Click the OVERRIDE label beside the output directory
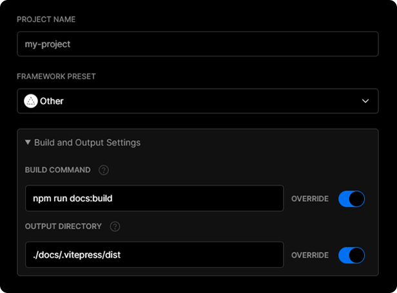397x293 pixels. click(310, 255)
